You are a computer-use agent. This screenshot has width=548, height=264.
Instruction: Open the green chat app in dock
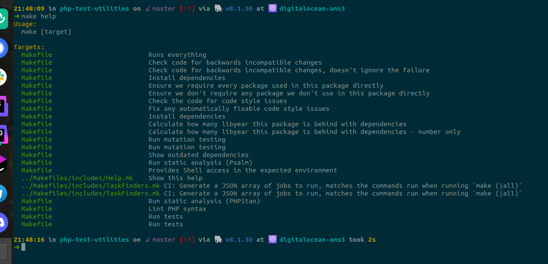click(3, 18)
